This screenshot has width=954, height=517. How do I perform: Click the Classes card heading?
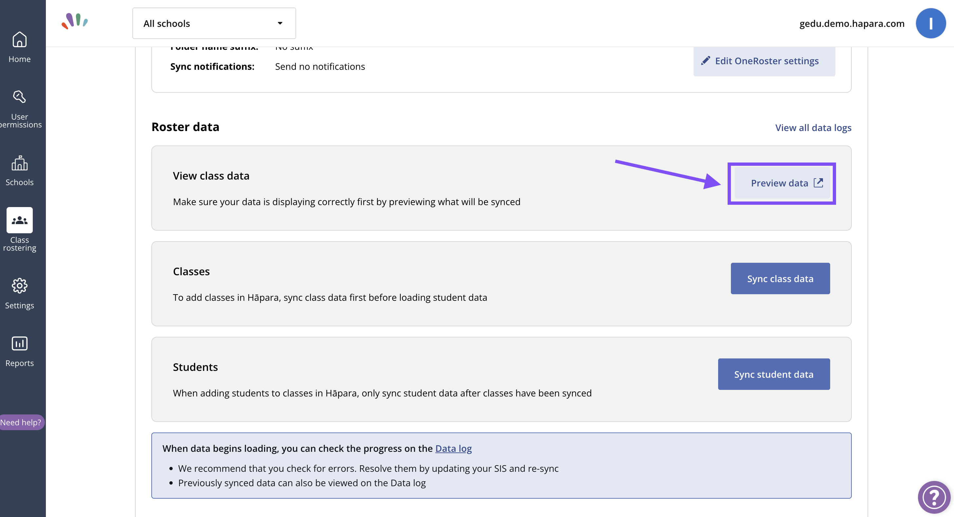191,272
